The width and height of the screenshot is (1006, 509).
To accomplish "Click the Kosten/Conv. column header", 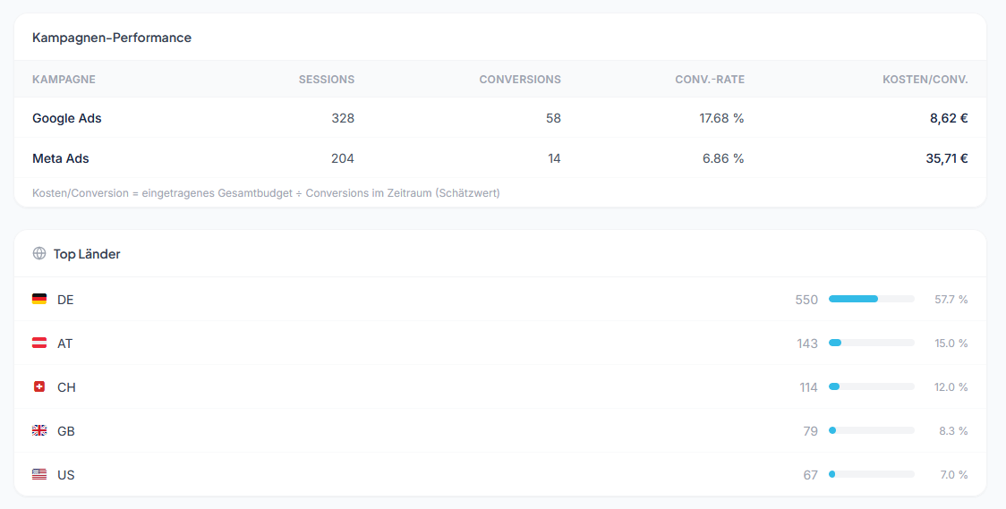I will pyautogui.click(x=925, y=80).
